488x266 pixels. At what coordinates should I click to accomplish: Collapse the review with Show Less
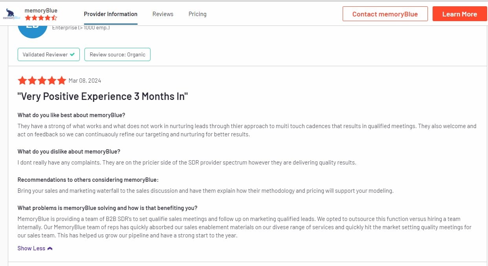tap(35, 248)
